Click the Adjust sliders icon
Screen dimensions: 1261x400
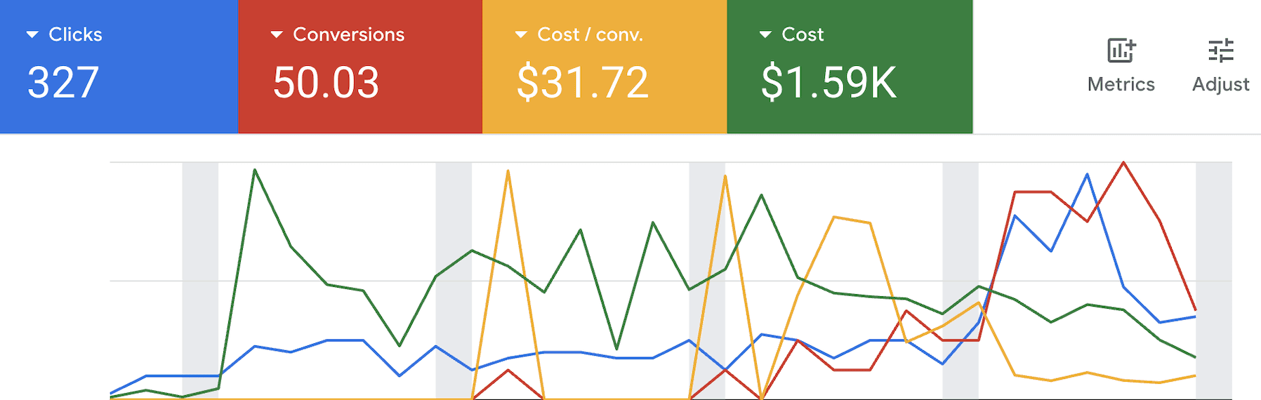pyautogui.click(x=1221, y=51)
